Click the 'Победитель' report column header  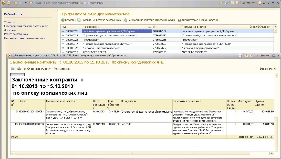(146, 104)
